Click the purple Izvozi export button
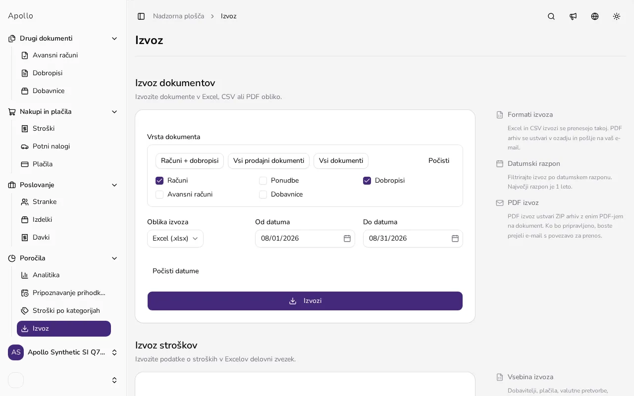This screenshot has width=634, height=396. pos(305,301)
